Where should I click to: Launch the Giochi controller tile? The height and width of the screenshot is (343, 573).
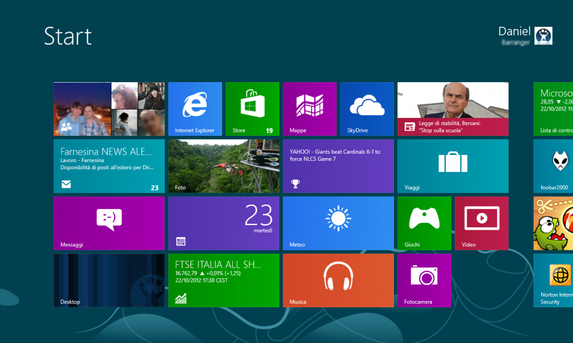pyautogui.click(x=424, y=223)
